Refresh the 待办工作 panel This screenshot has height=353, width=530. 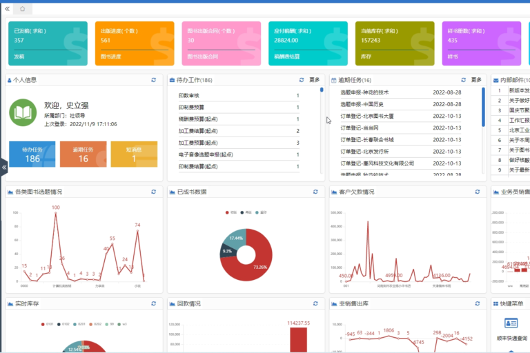tap(302, 80)
